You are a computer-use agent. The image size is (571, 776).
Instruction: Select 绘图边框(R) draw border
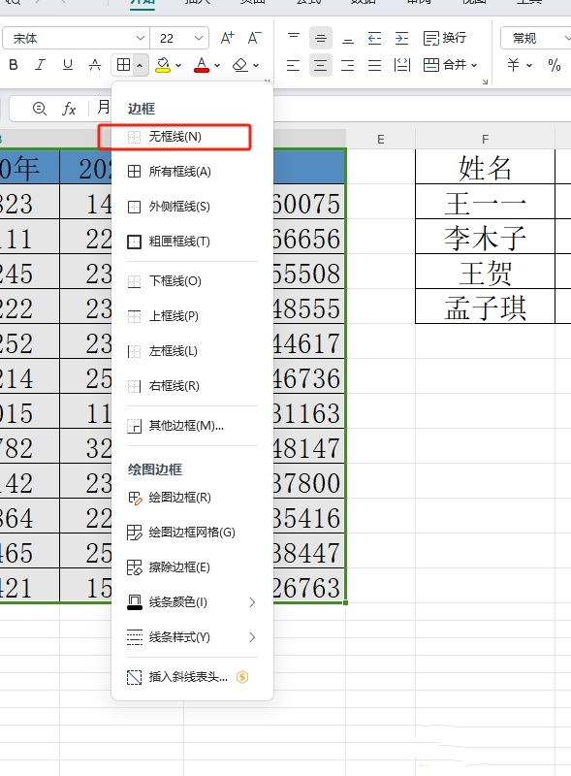(192, 498)
